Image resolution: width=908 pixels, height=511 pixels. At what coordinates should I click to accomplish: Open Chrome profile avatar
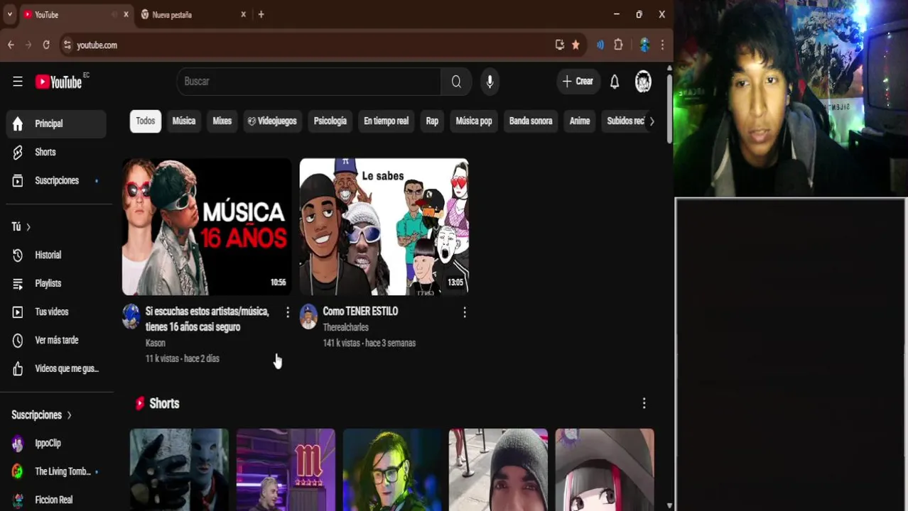click(x=644, y=45)
